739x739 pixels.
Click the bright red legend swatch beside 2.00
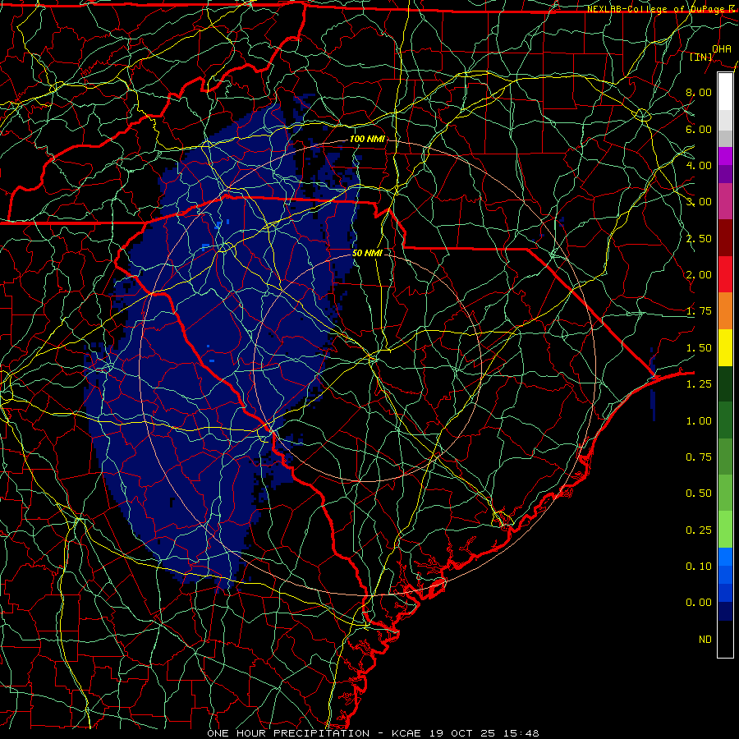click(x=725, y=274)
